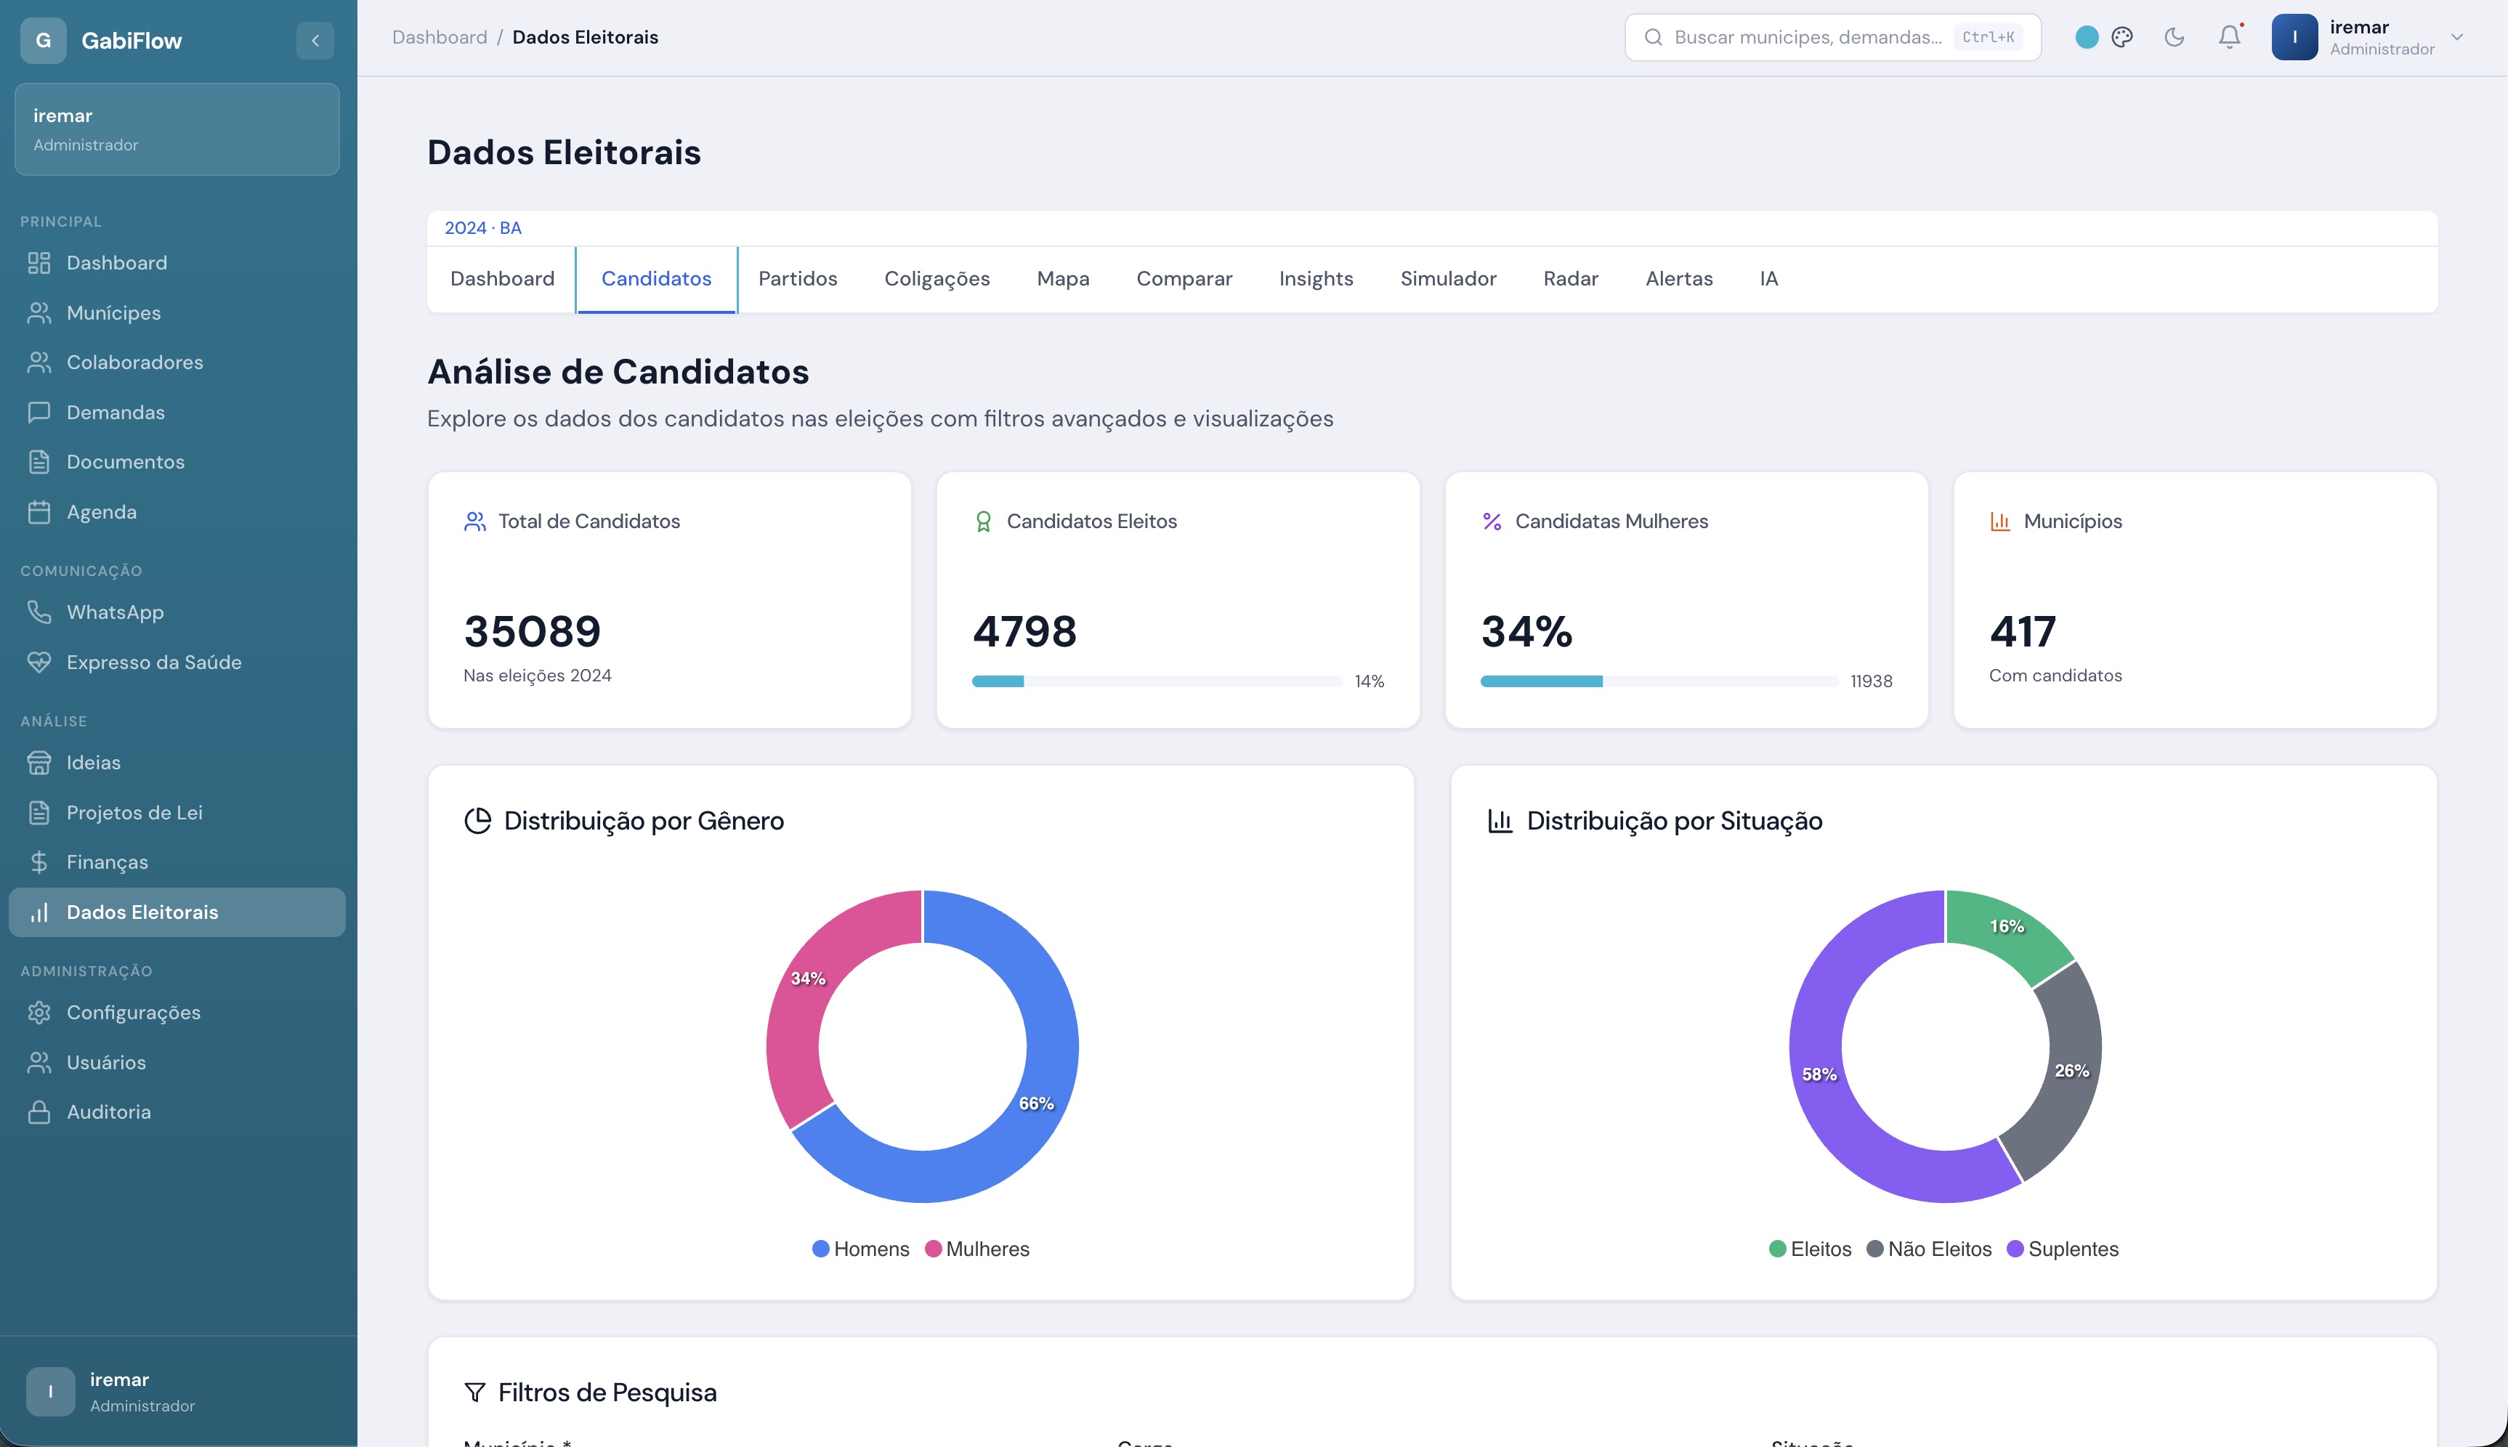Switch to the Candidatos tab
2508x1447 pixels.
click(x=657, y=279)
